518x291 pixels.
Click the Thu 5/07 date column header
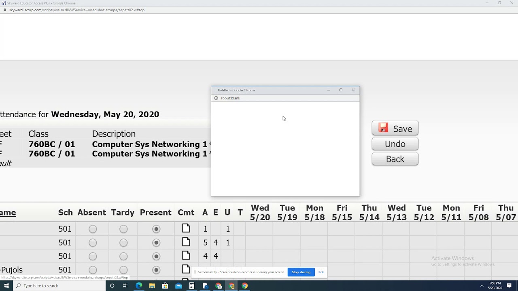click(x=506, y=213)
